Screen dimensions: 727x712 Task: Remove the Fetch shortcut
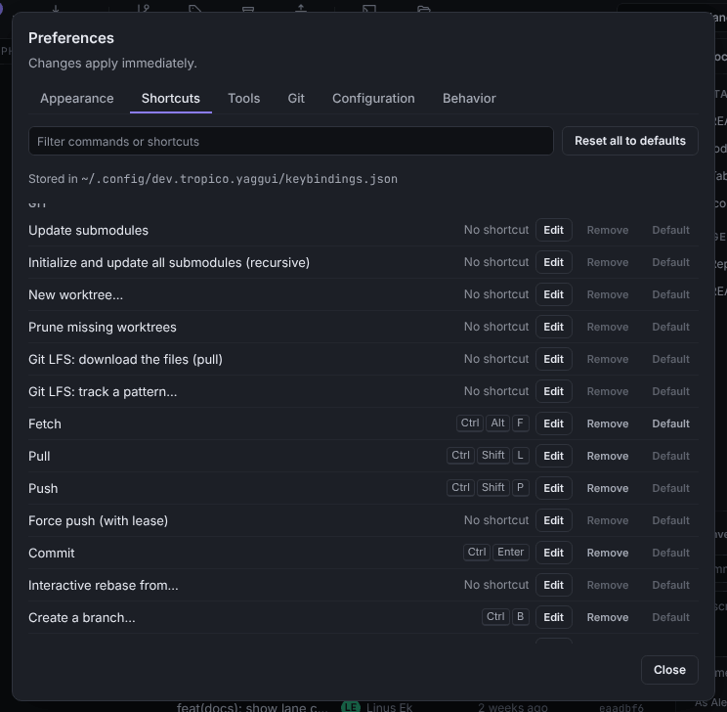click(x=608, y=423)
